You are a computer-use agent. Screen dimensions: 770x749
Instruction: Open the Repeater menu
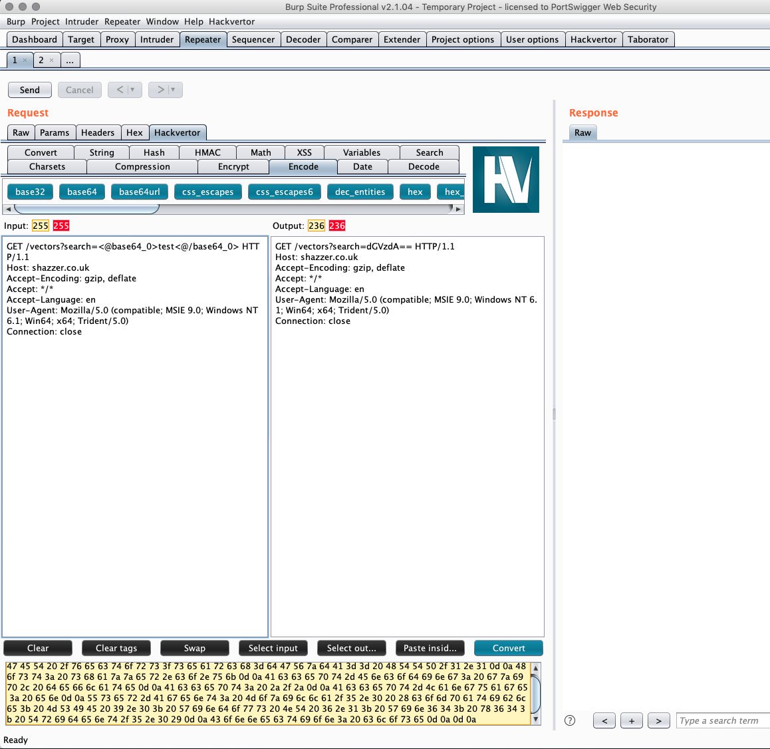[x=122, y=21]
